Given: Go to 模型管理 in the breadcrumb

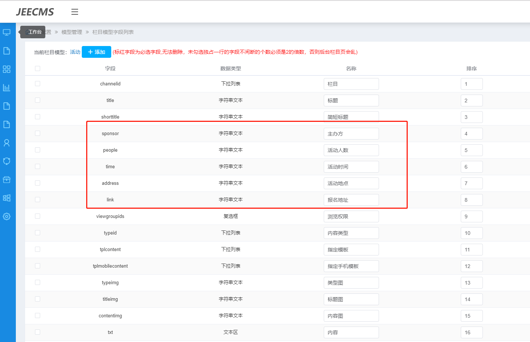Looking at the screenshot, I should [72, 32].
